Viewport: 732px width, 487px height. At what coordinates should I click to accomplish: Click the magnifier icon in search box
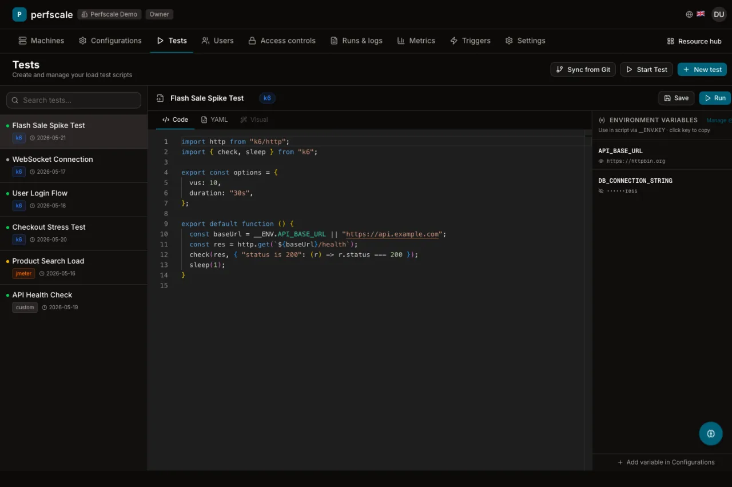coord(15,100)
